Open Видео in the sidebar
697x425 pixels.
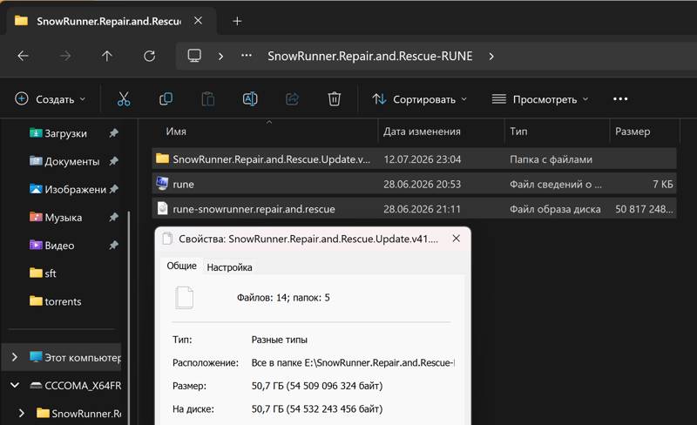59,246
